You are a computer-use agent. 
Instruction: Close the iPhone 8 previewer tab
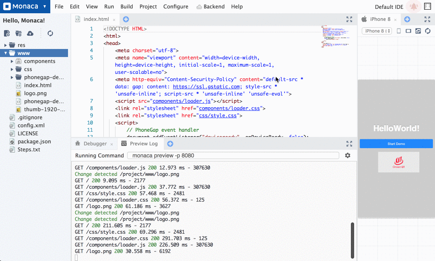click(395, 20)
